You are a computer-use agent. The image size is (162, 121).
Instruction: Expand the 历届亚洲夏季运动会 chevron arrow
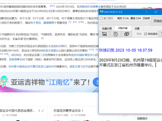pyautogui.click(x=83, y=111)
